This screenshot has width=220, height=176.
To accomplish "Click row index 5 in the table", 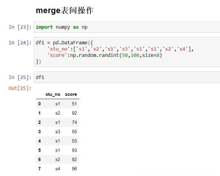I will point(39,150).
